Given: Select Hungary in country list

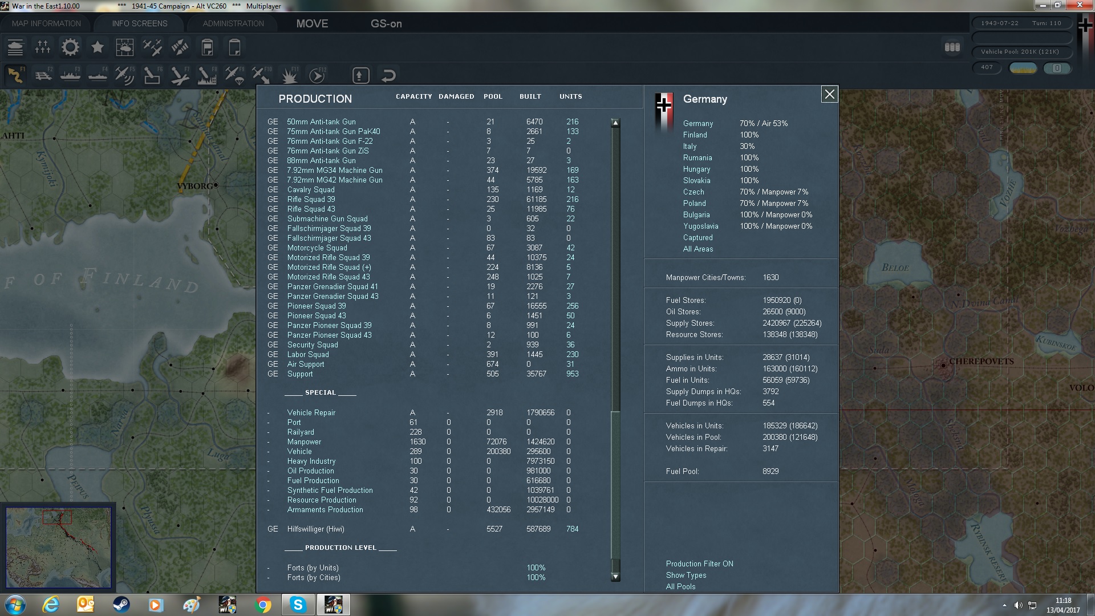Looking at the screenshot, I should pyautogui.click(x=697, y=169).
